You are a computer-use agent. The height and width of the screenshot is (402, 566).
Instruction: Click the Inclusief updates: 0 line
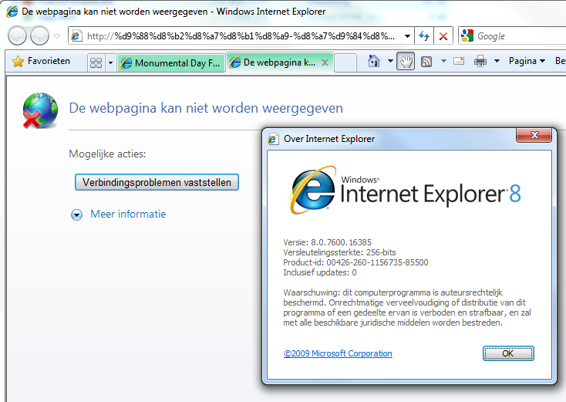pos(320,272)
